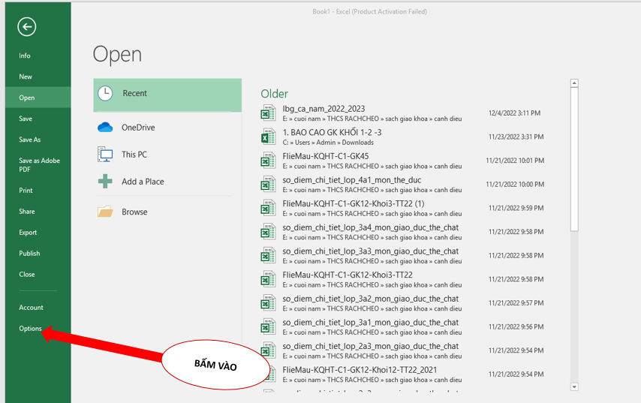Viewport: 641px width, 403px height.
Task: Click the file list vertical scrollbar thumb
Action: coord(574,158)
